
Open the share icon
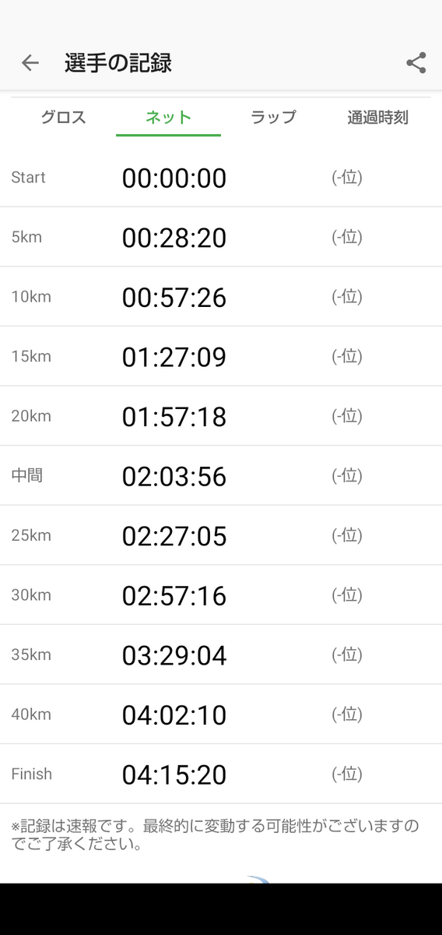[416, 63]
